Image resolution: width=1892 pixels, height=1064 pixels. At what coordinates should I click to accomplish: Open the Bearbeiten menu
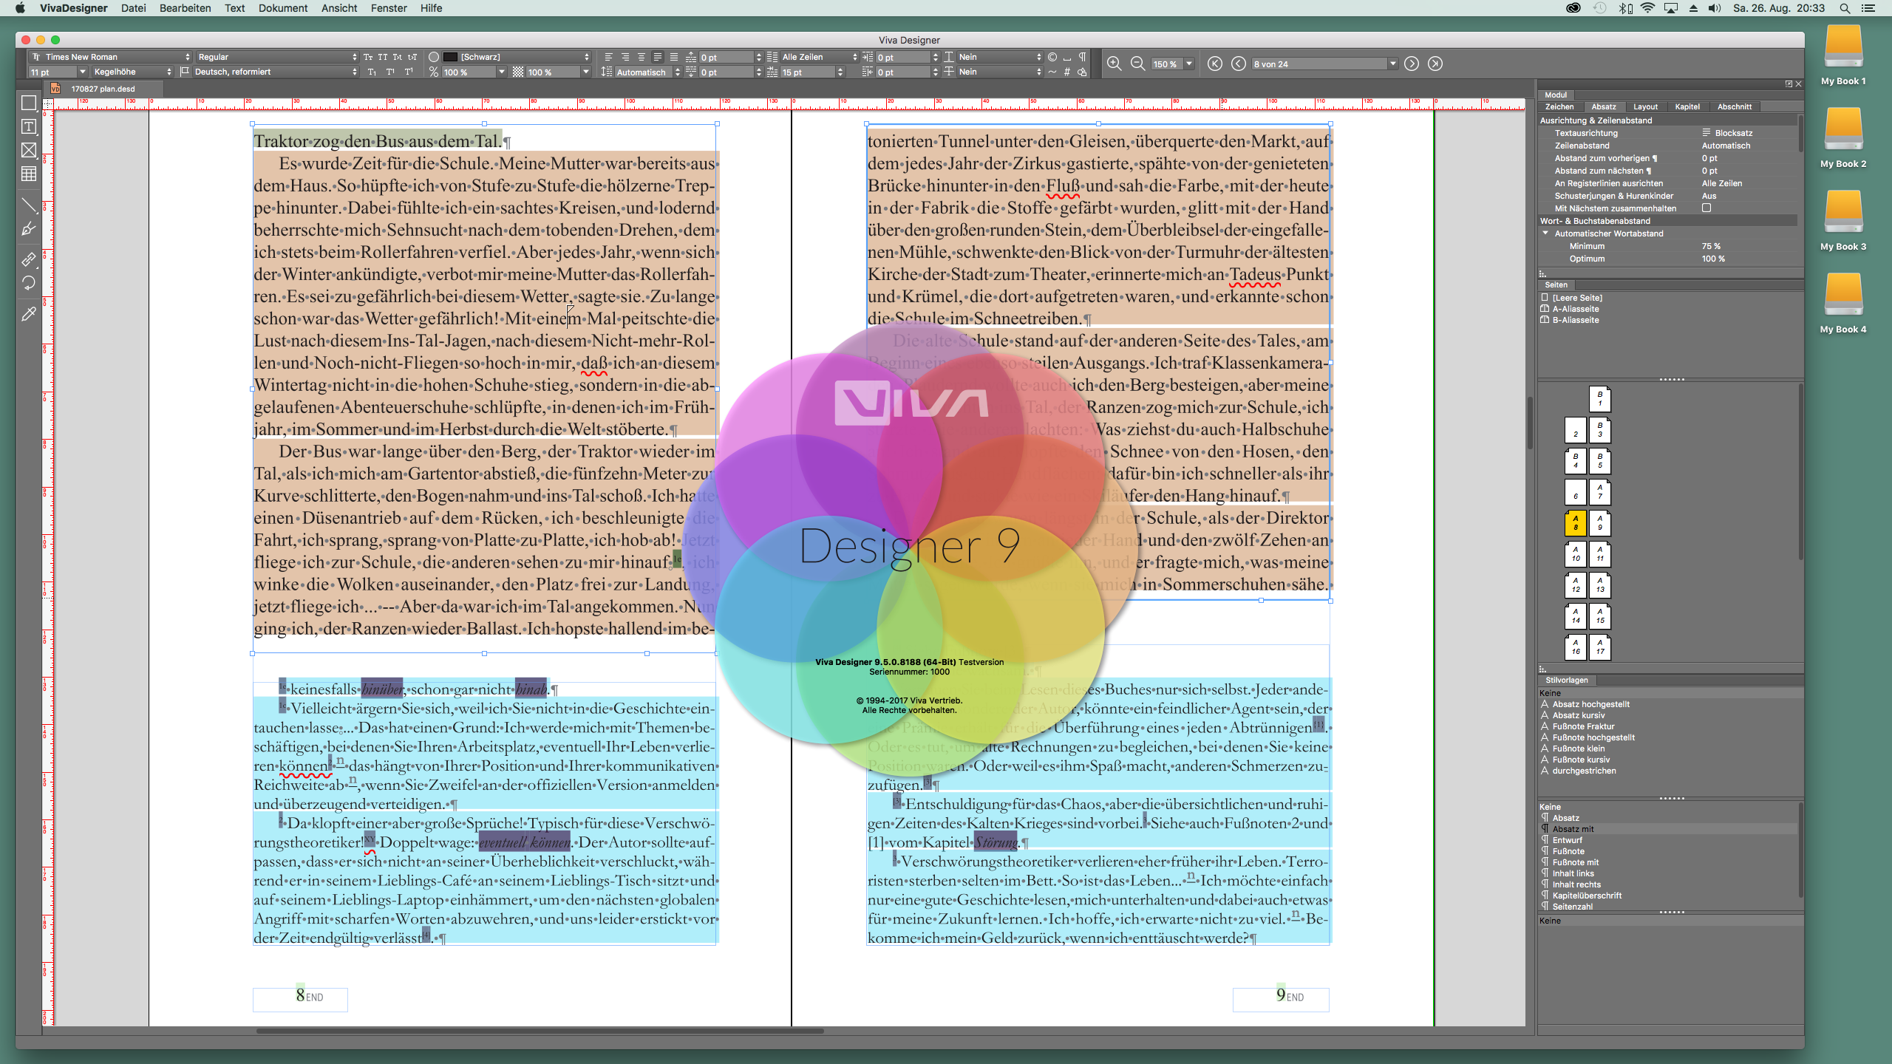pyautogui.click(x=186, y=8)
